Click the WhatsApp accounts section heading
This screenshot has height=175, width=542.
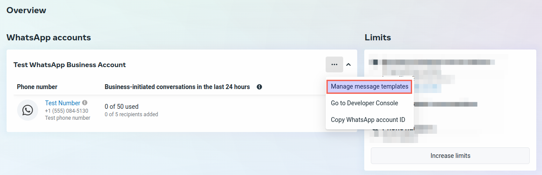(49, 37)
